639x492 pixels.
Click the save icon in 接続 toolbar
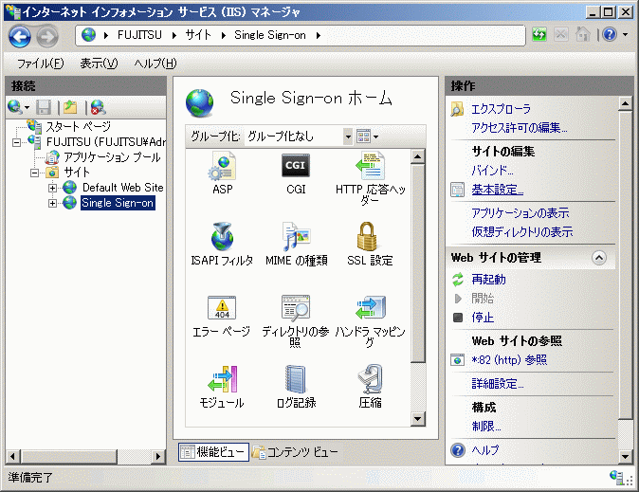coord(44,108)
